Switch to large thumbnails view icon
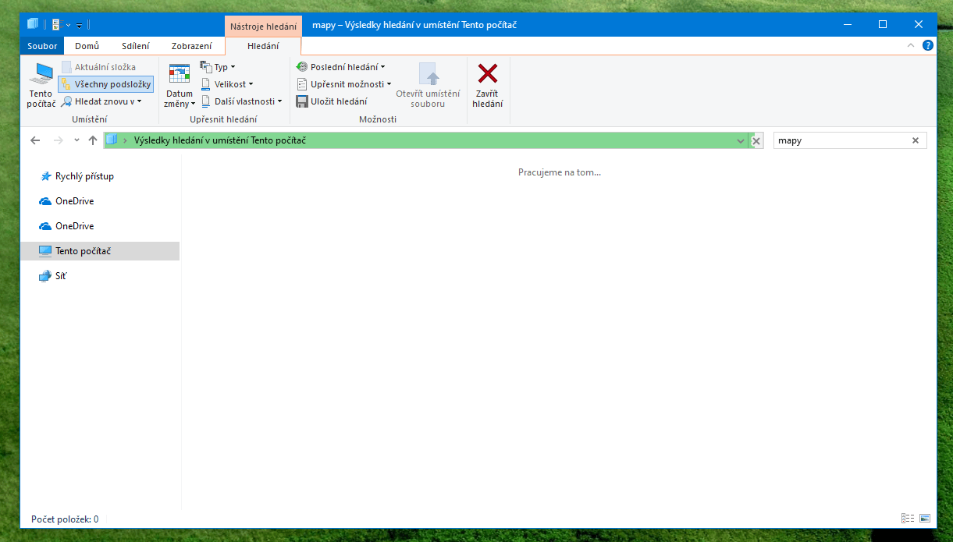 coord(925,519)
